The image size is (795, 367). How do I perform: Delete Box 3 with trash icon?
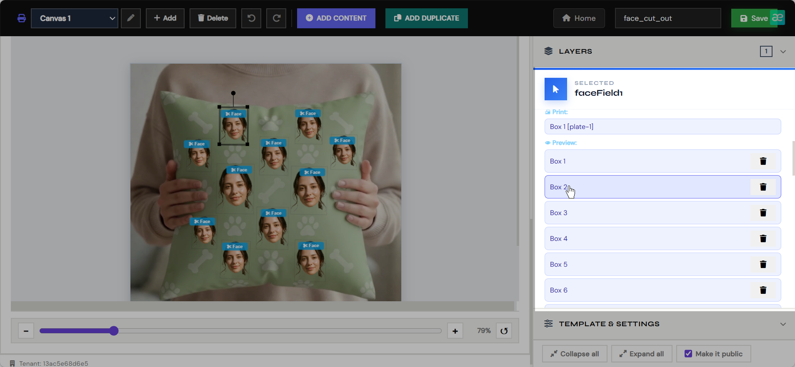(763, 213)
